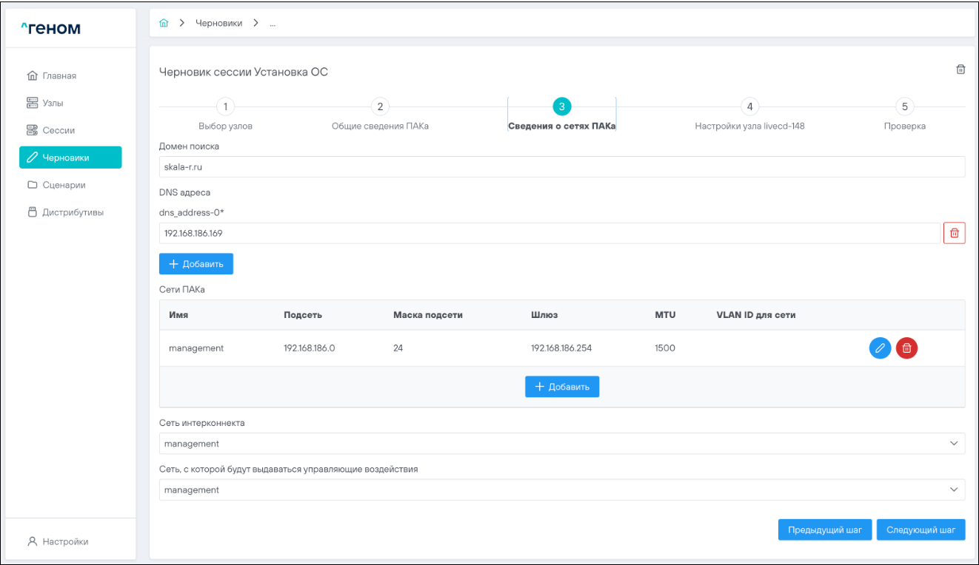Screen dimensions: 979x565
Task: Click Следующий шаг button
Action: pos(920,530)
